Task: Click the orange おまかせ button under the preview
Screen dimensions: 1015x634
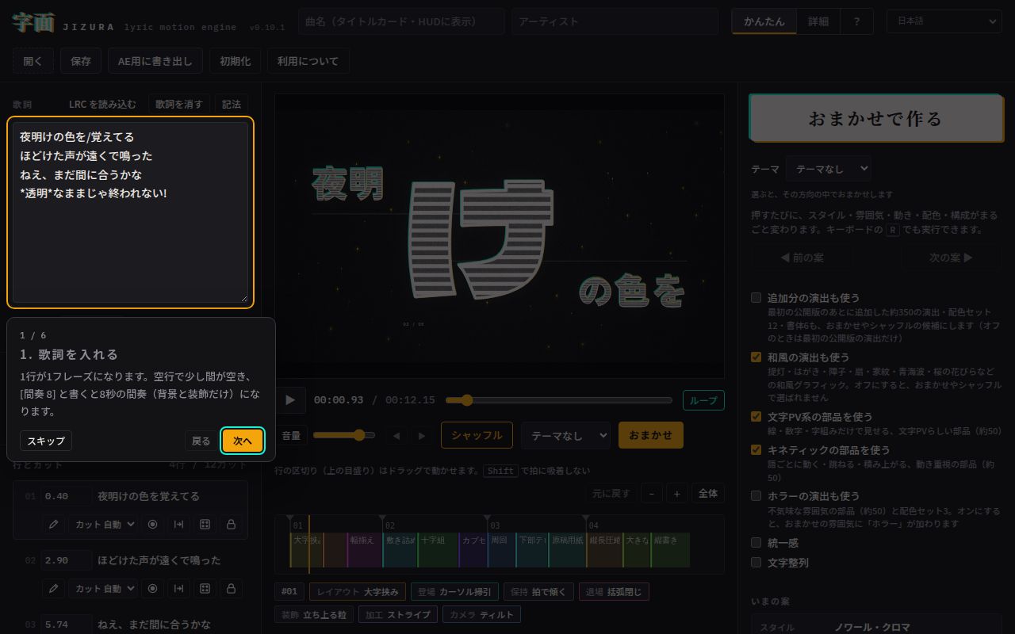Action: pos(651,435)
